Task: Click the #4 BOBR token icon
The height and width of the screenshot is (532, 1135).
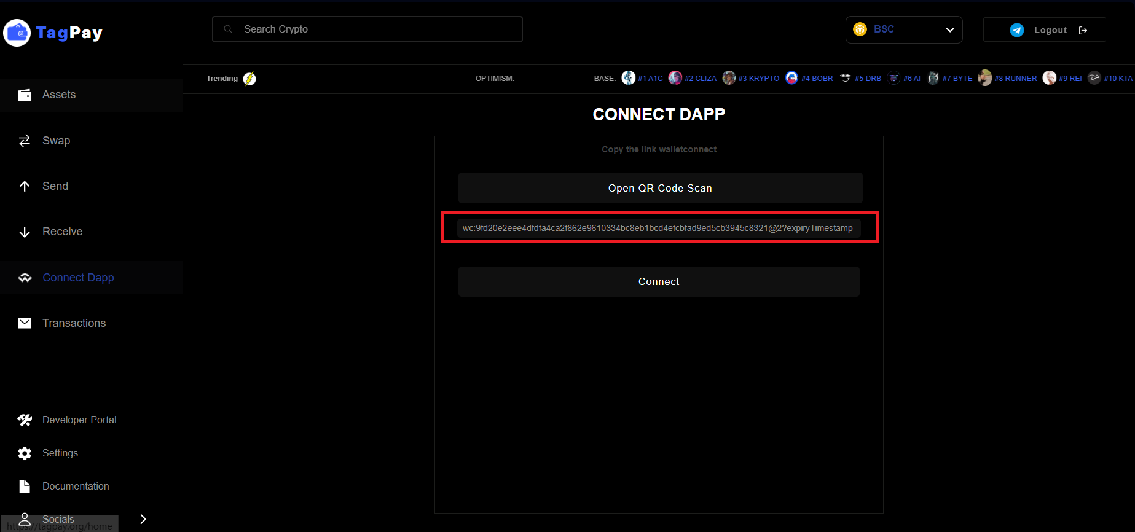Action: [791, 78]
